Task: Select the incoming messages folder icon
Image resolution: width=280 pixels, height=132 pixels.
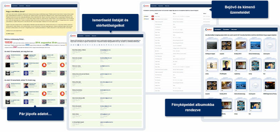Action: point(145,16)
